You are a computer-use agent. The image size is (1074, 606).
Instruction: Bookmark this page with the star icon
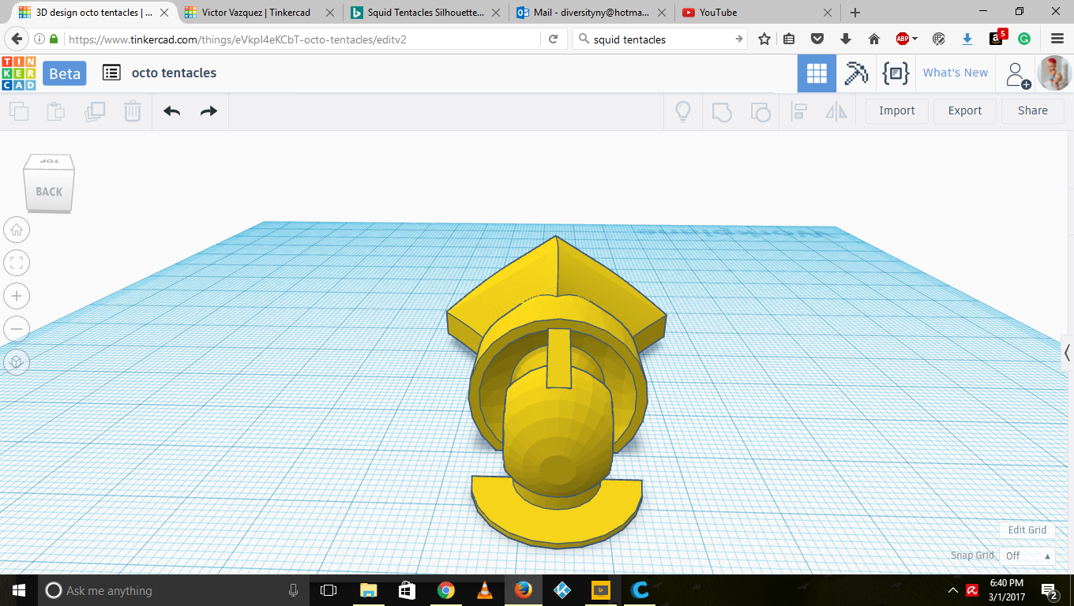point(764,39)
